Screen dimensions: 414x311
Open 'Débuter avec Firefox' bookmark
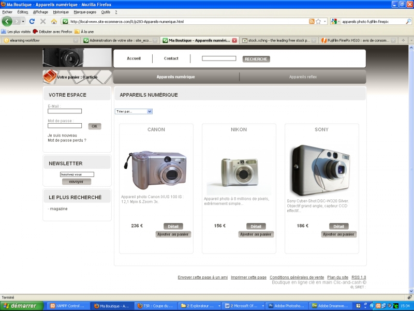click(x=53, y=32)
